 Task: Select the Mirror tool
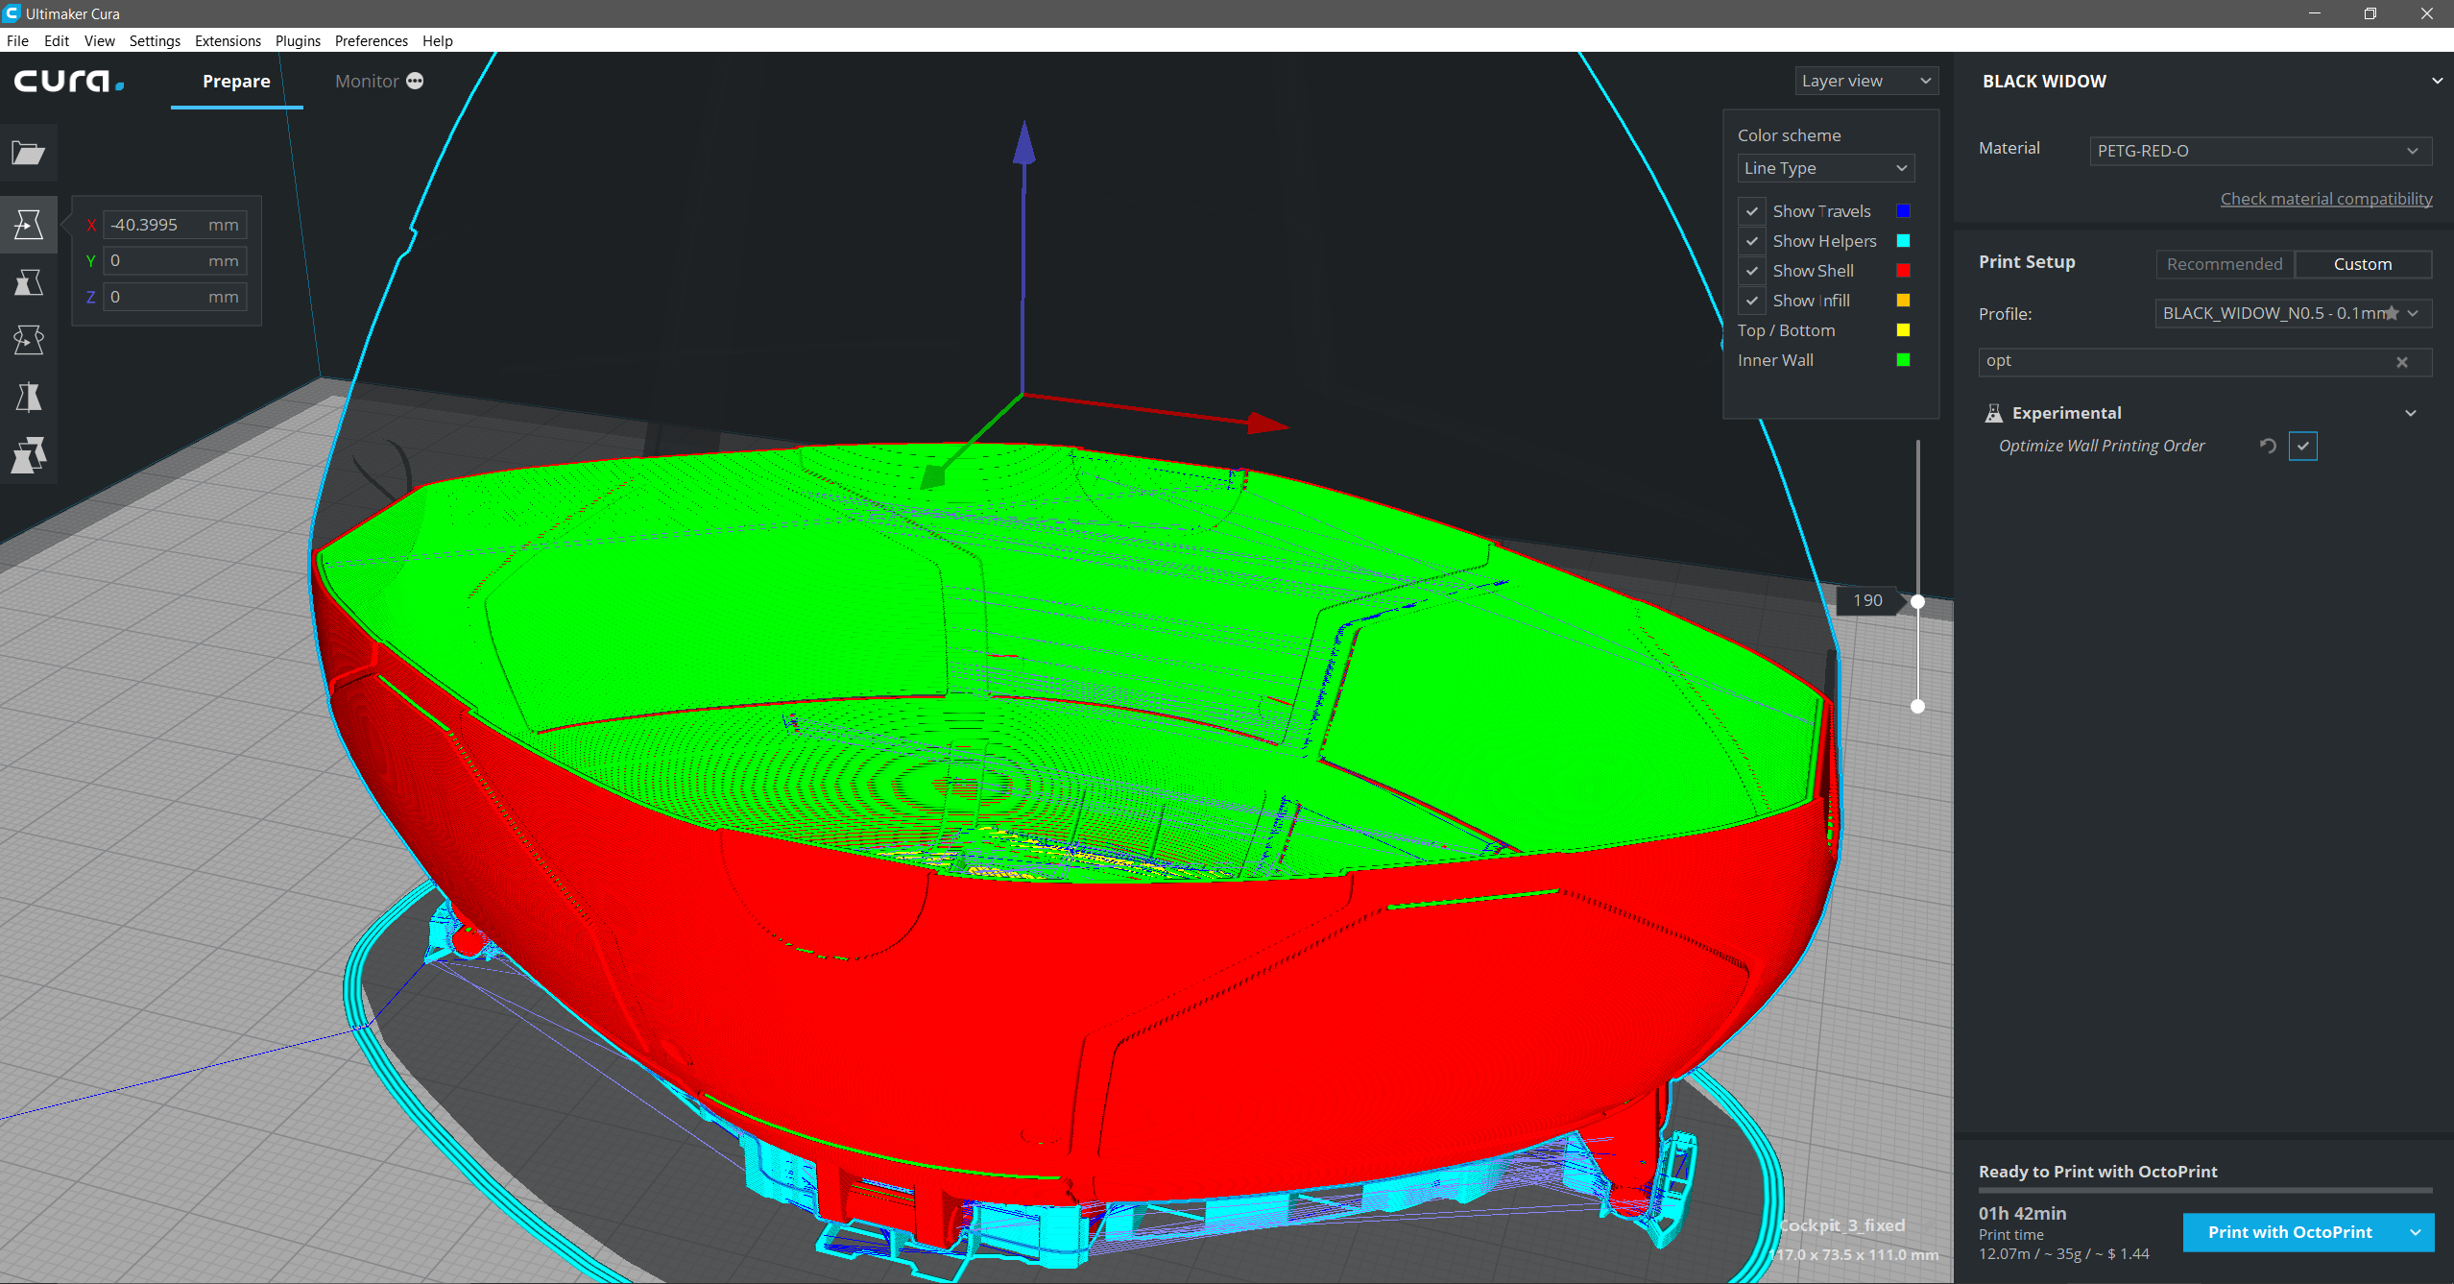click(29, 397)
